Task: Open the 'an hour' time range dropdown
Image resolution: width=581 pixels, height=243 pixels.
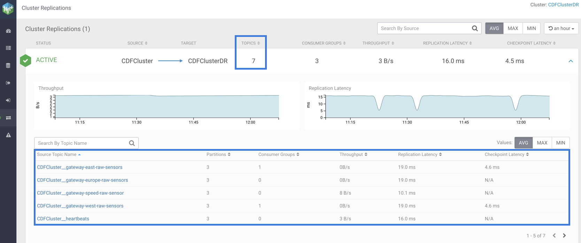Action: (561, 29)
